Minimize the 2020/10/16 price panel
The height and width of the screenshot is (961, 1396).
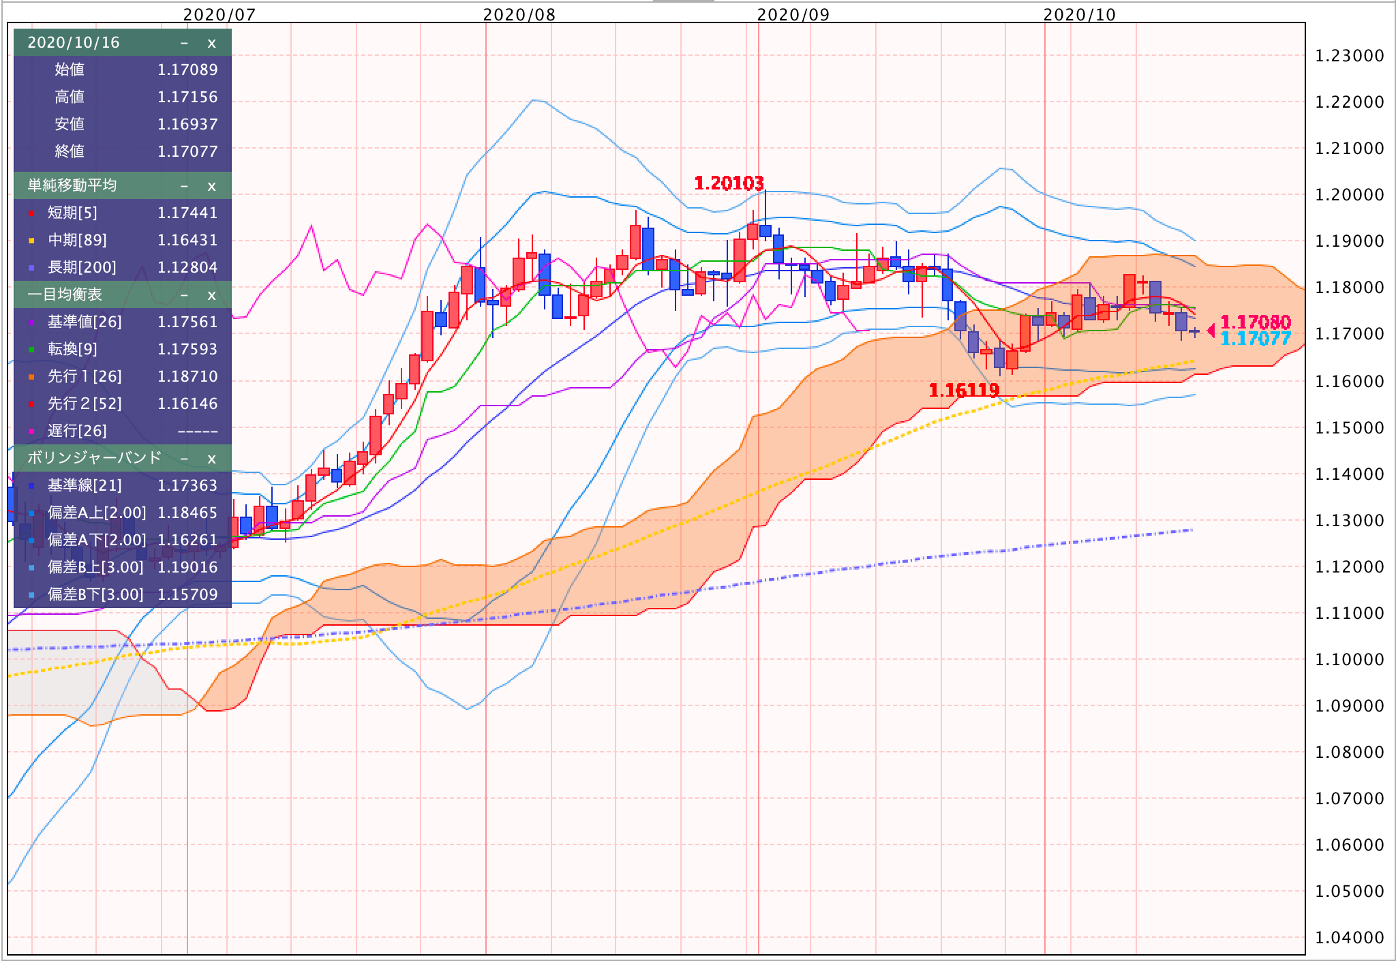tap(184, 43)
